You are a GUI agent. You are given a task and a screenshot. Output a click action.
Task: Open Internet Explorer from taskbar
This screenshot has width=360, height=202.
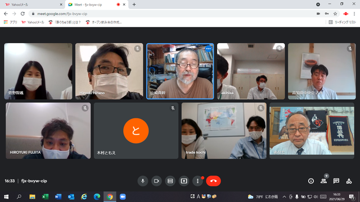click(x=84, y=197)
